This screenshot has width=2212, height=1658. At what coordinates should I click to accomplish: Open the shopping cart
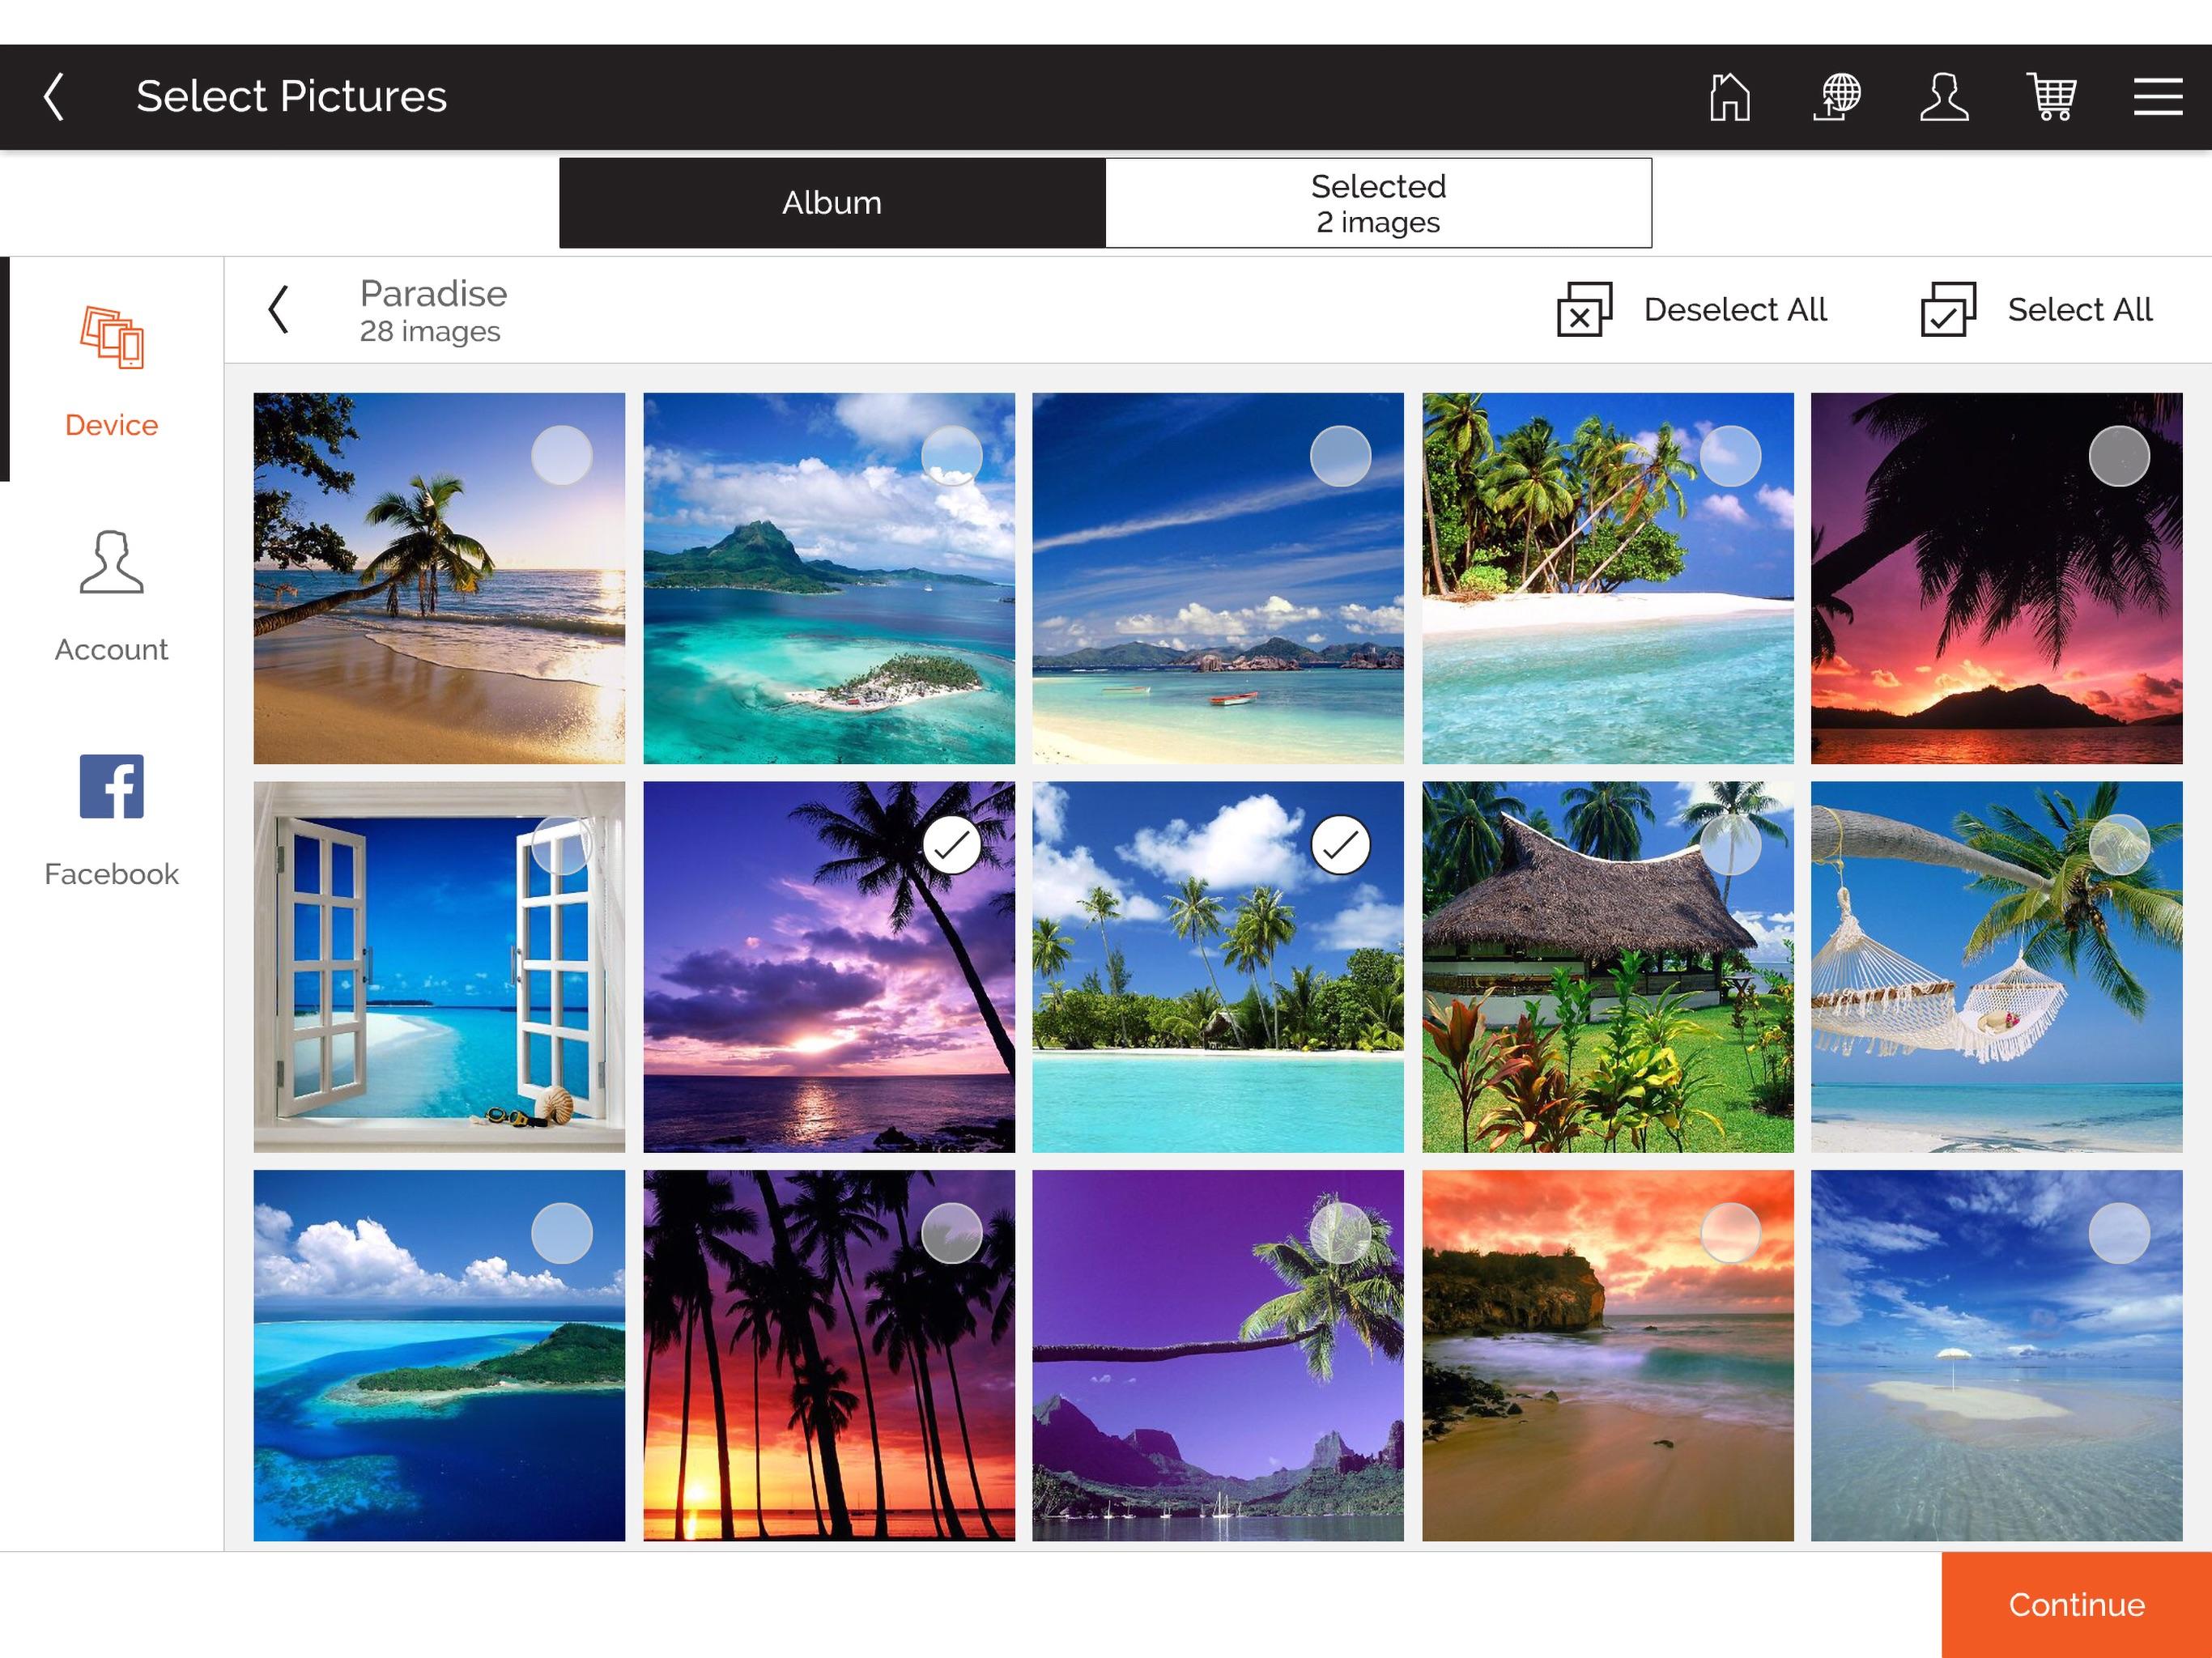point(2051,97)
